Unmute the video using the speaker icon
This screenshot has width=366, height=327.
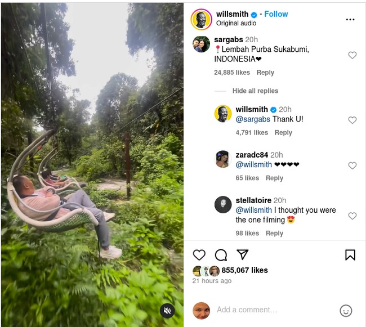pyautogui.click(x=167, y=311)
